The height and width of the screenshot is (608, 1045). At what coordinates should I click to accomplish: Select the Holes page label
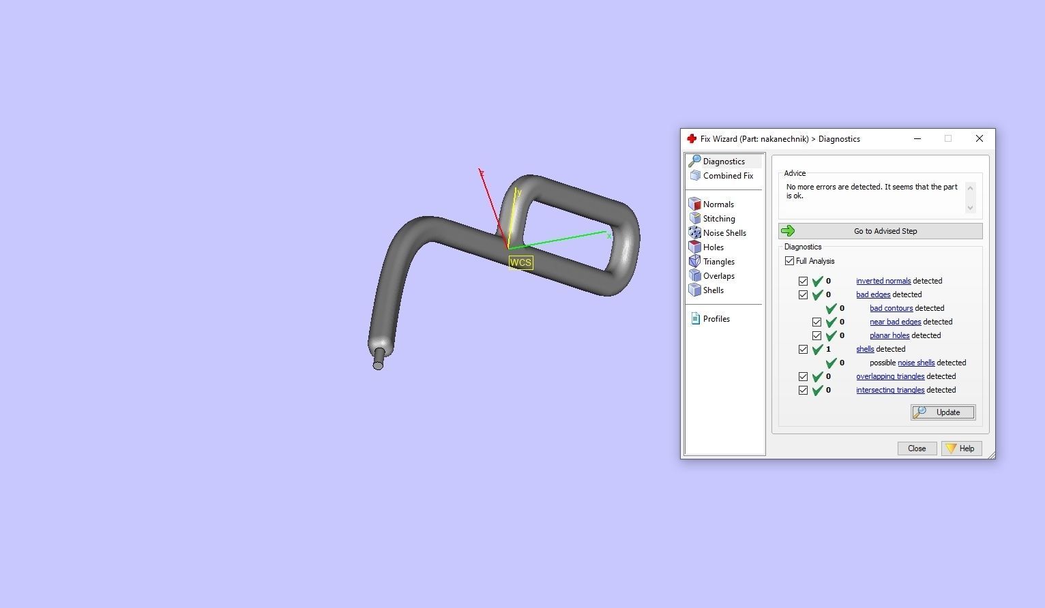coord(713,247)
